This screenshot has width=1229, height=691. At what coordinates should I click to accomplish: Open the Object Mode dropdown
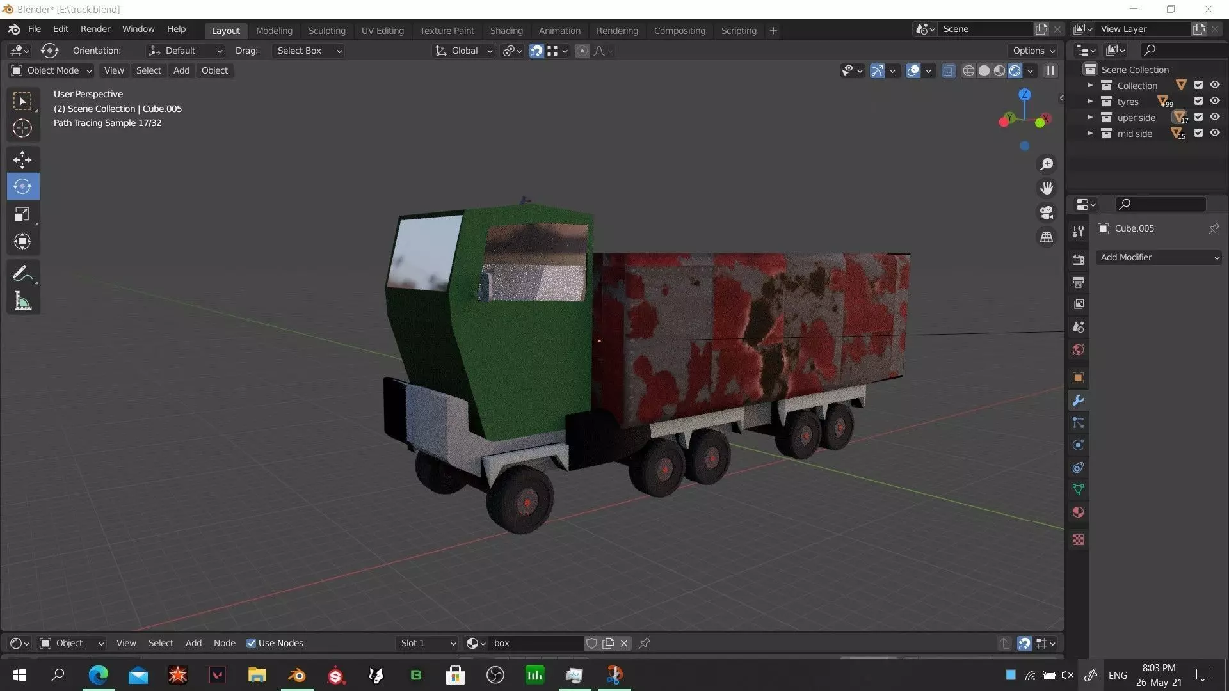point(52,70)
